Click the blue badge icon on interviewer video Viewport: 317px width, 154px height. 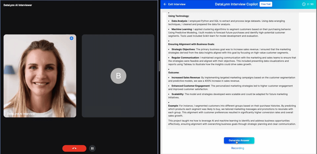71,38
